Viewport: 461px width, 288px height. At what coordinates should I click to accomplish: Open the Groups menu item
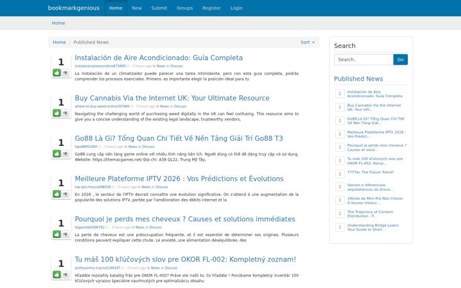coord(184,8)
